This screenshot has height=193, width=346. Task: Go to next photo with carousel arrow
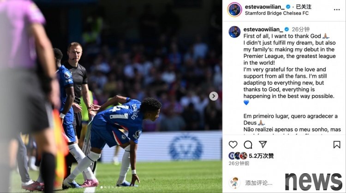coord(214,96)
